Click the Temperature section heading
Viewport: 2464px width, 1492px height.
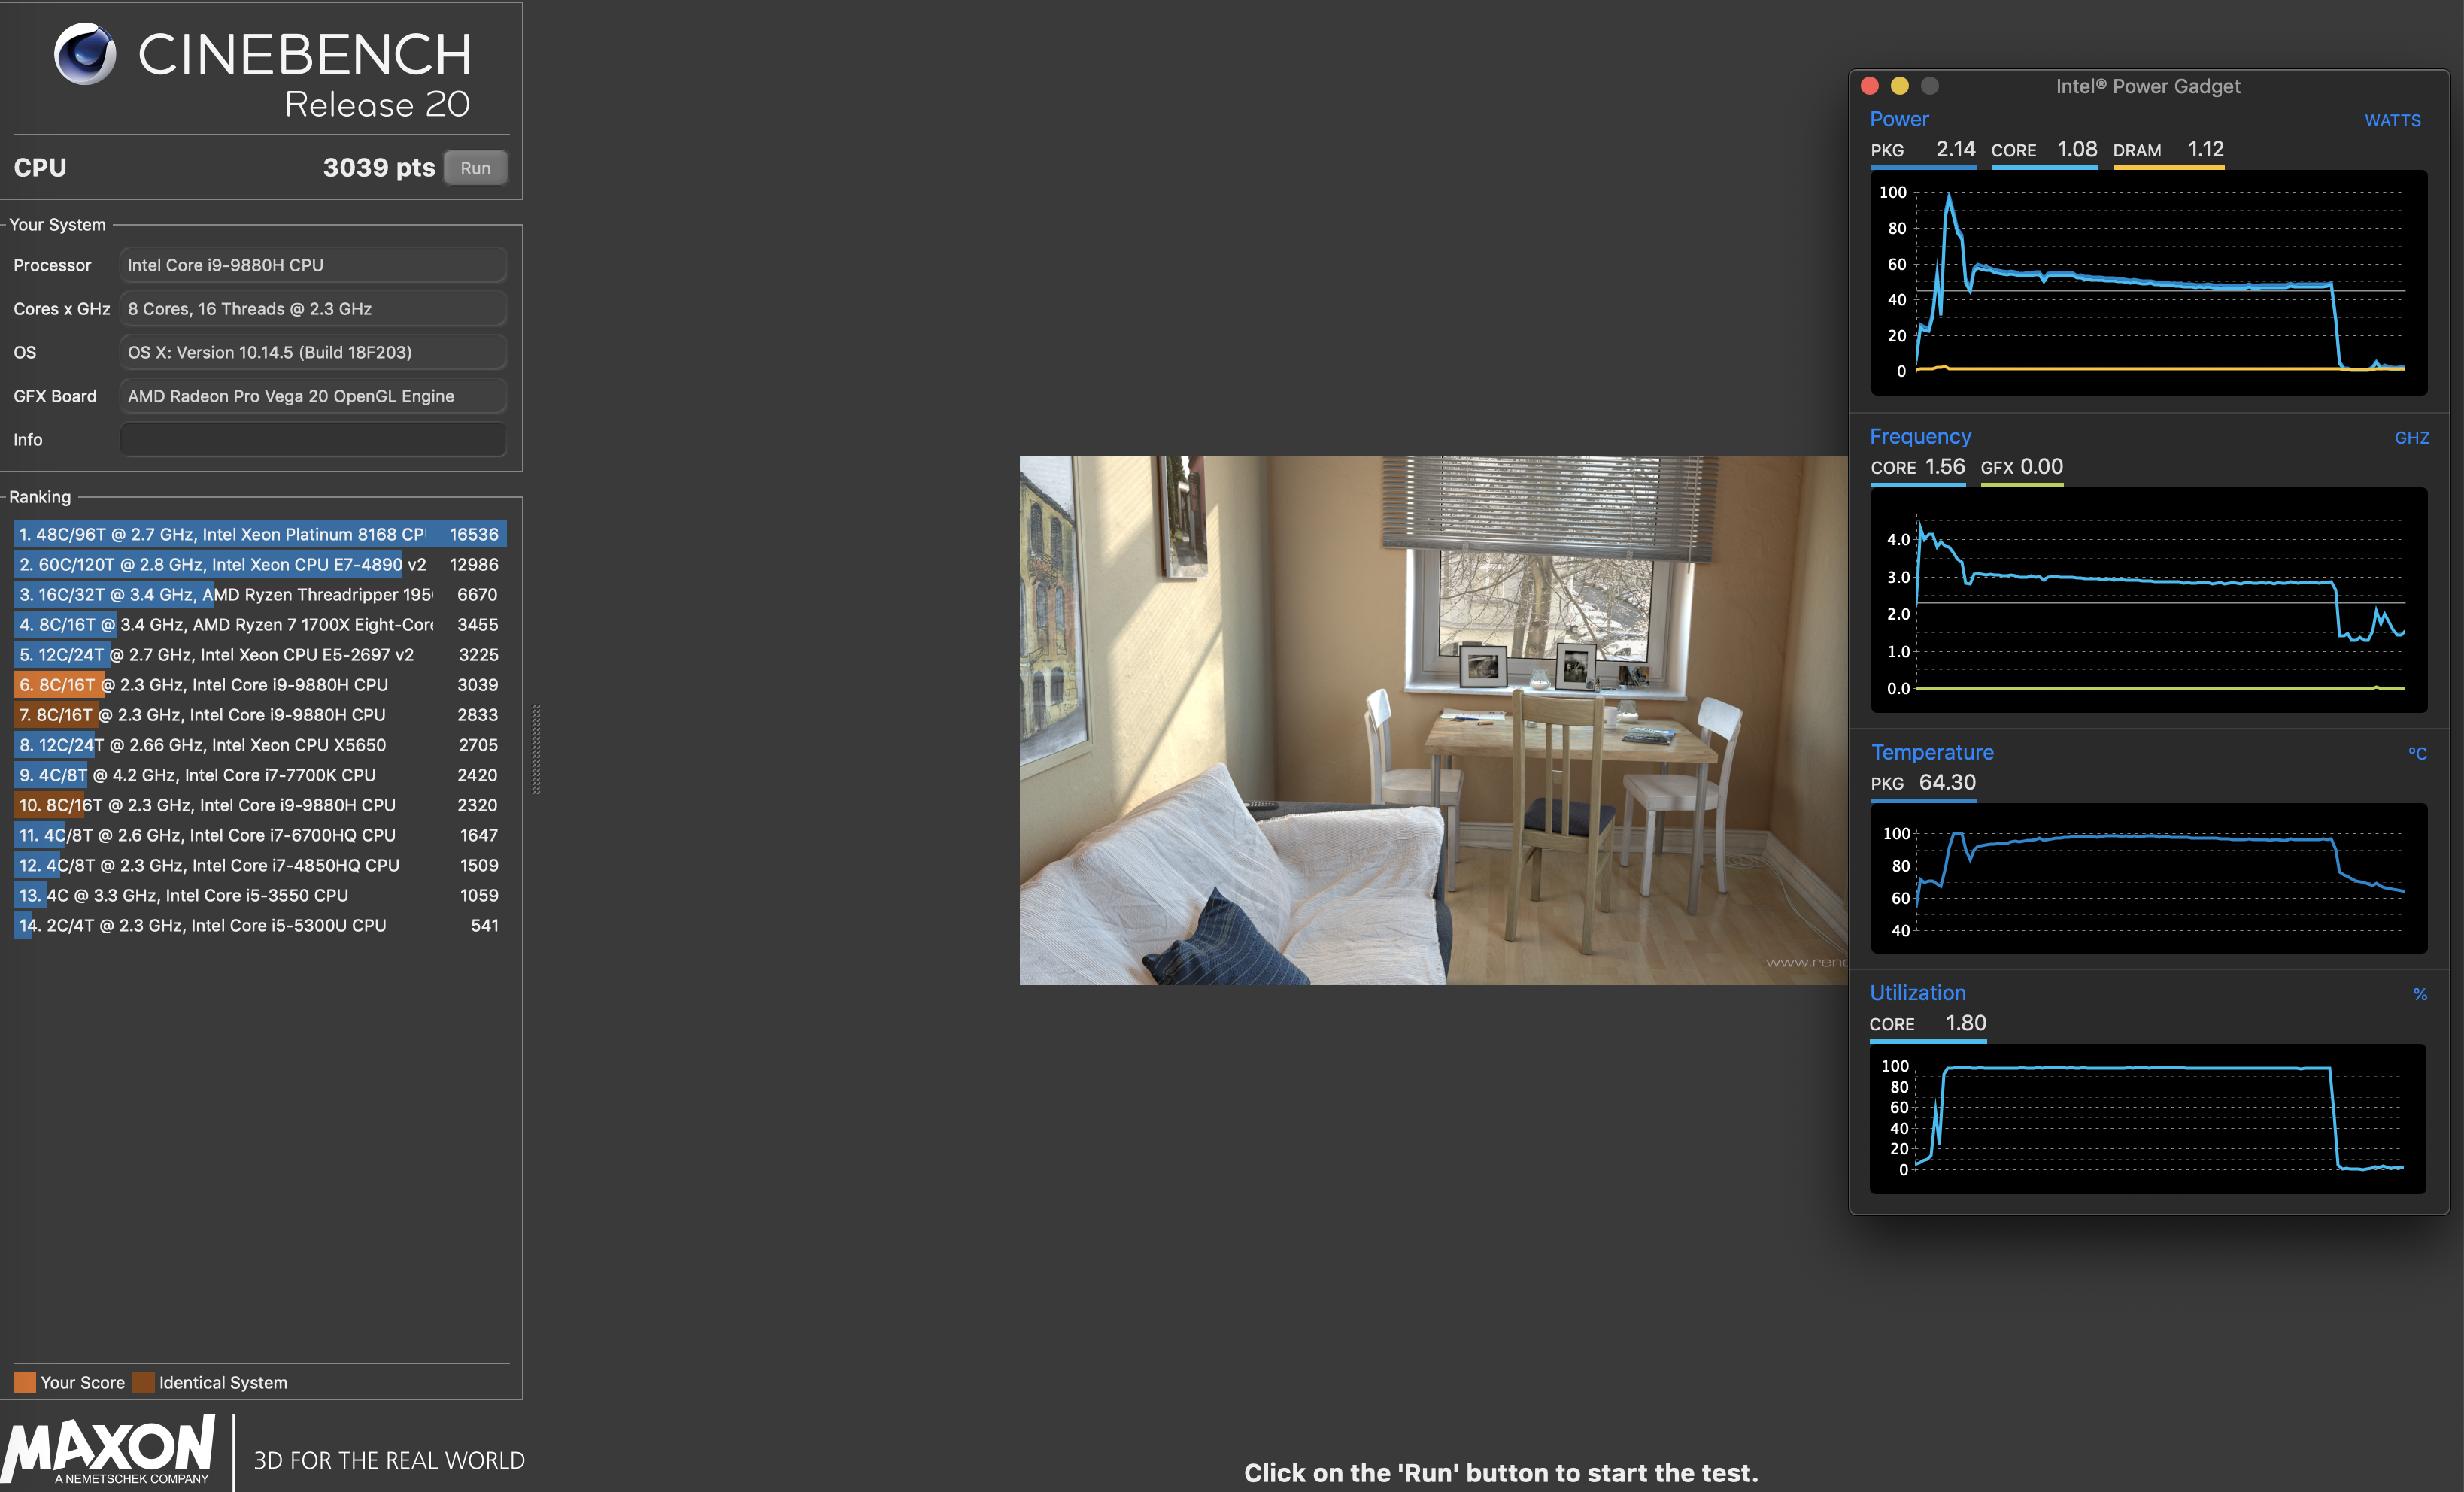point(1932,752)
